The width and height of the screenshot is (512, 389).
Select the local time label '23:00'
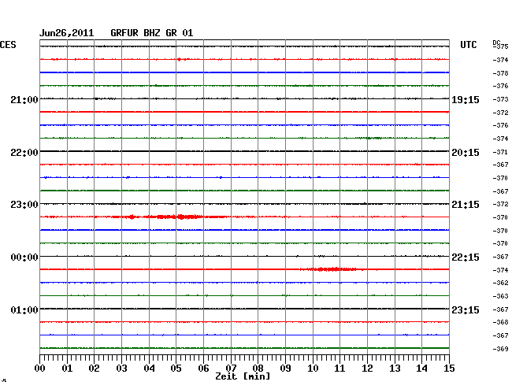click(24, 205)
